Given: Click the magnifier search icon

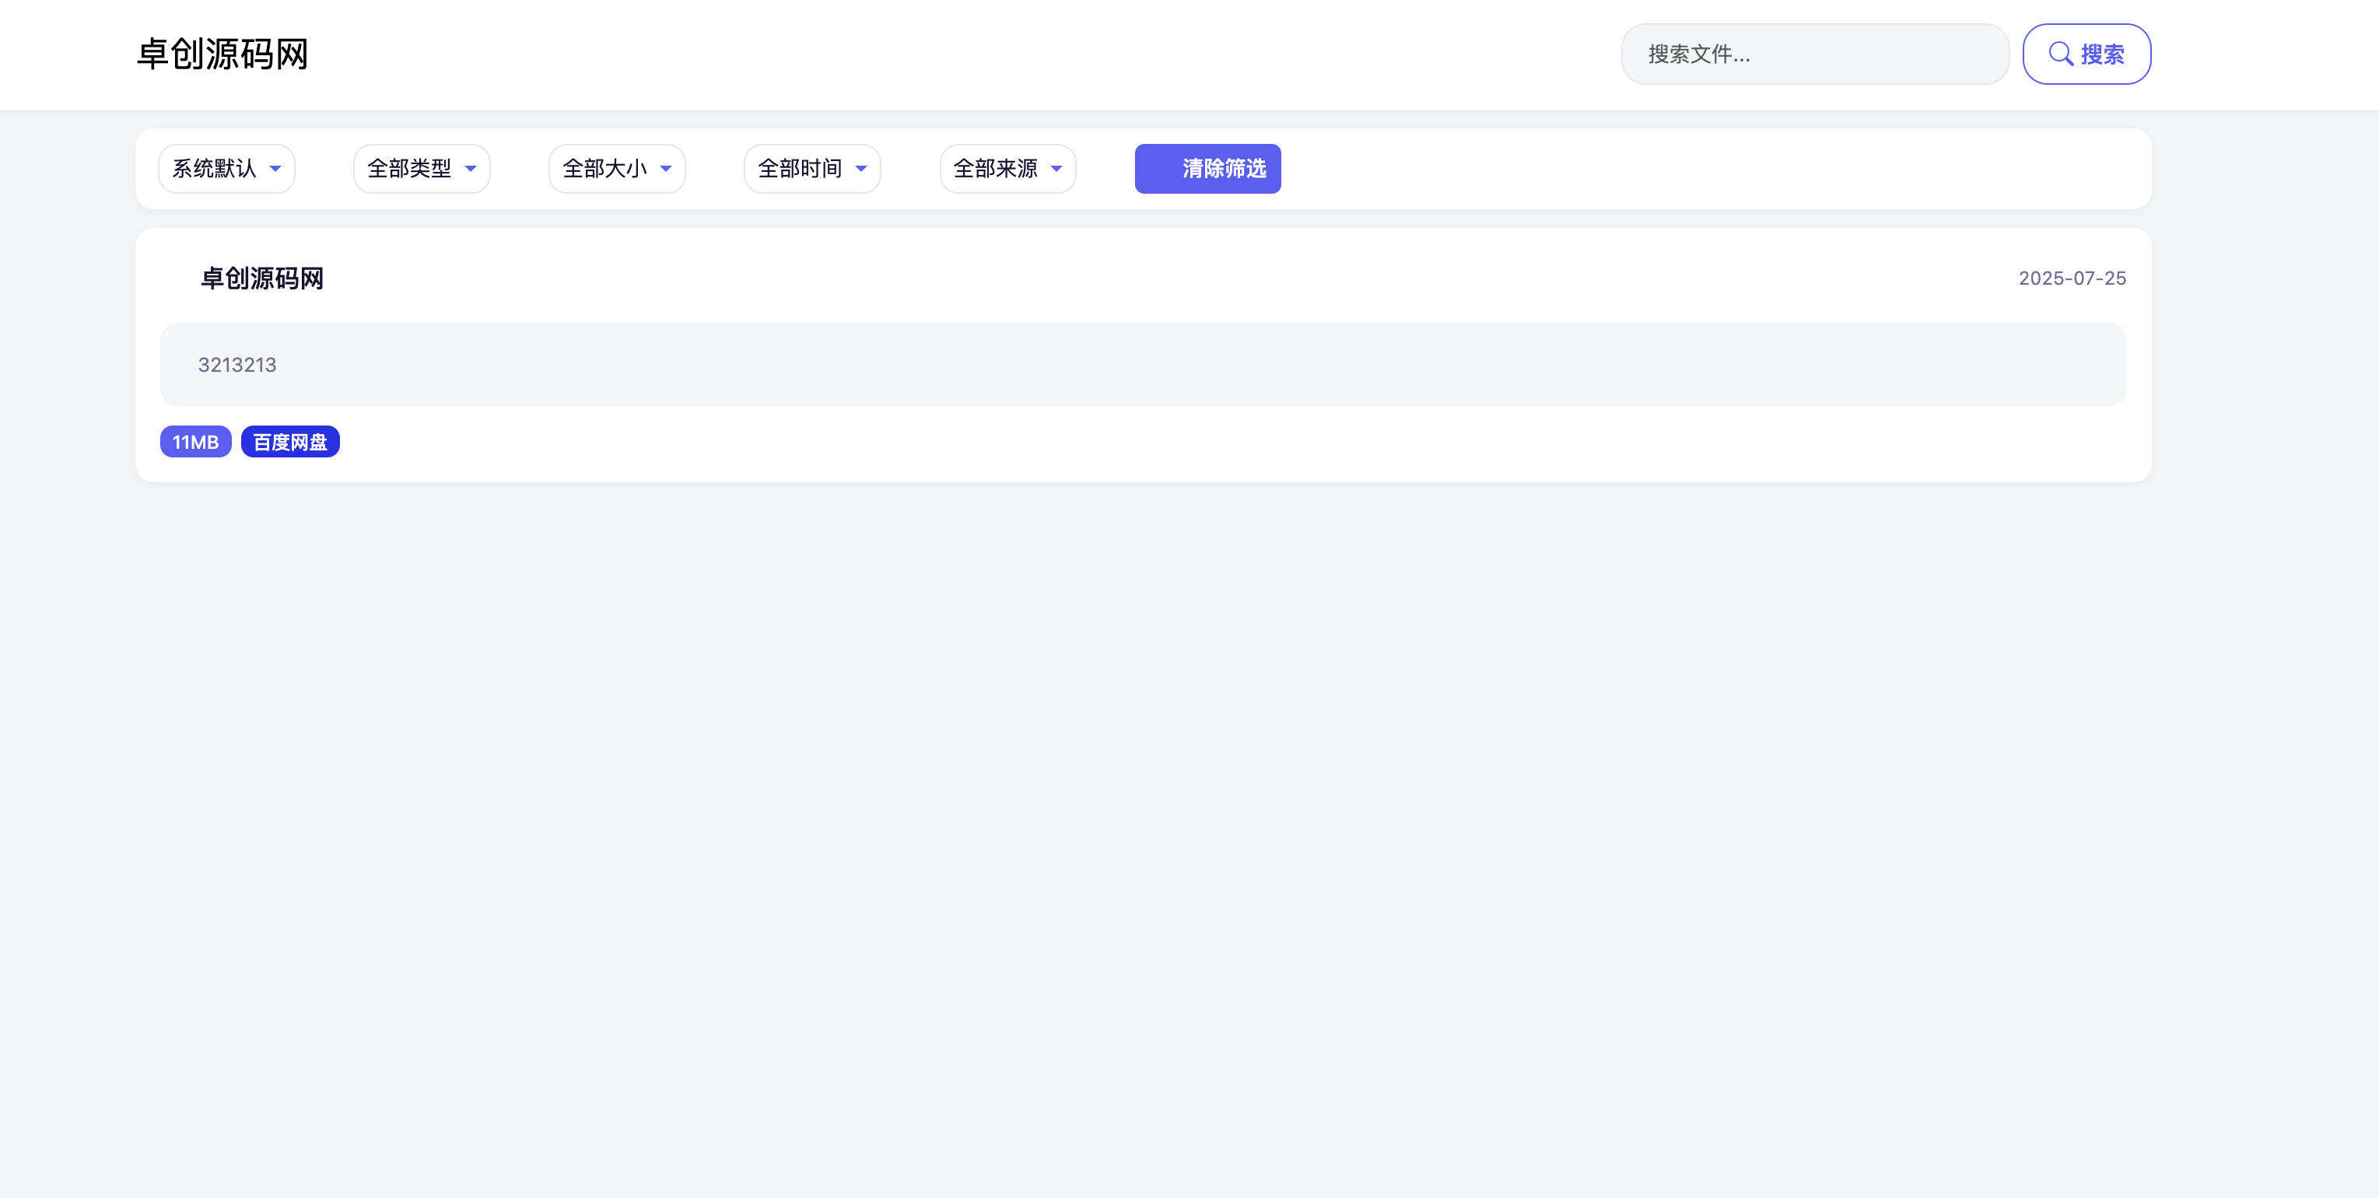Looking at the screenshot, I should 2062,54.
